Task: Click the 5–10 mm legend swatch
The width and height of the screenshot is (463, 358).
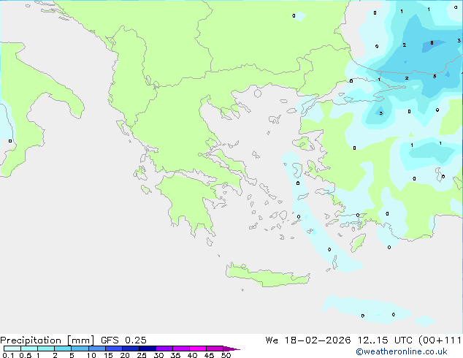Action: pyautogui.click(x=80, y=349)
